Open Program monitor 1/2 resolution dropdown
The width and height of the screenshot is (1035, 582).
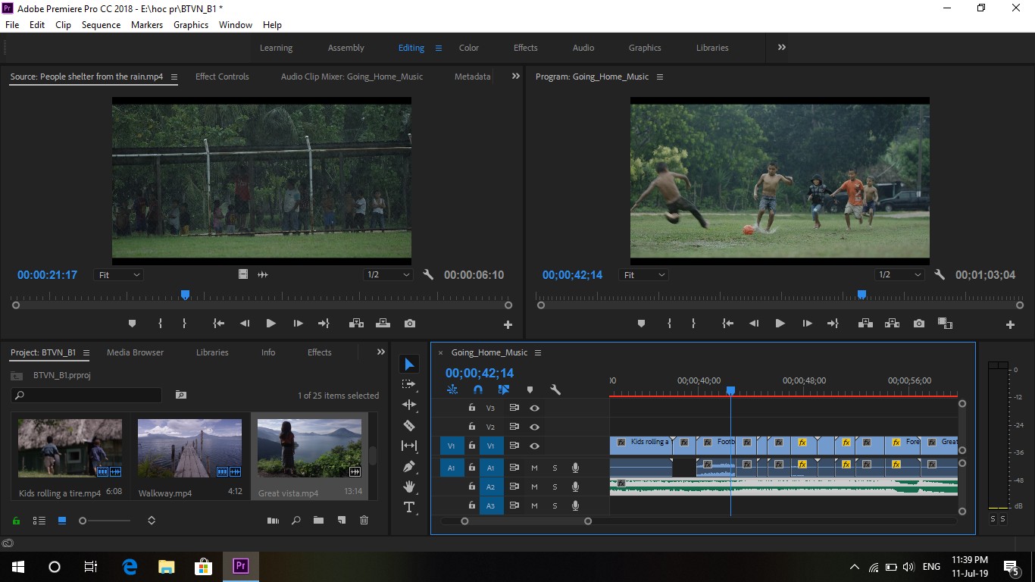[898, 275]
